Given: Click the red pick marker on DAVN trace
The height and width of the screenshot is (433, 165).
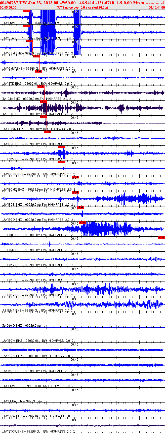Looking at the screenshot, I should (x=43, y=116).
